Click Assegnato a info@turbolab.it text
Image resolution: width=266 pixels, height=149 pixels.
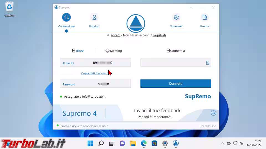coord(85,97)
